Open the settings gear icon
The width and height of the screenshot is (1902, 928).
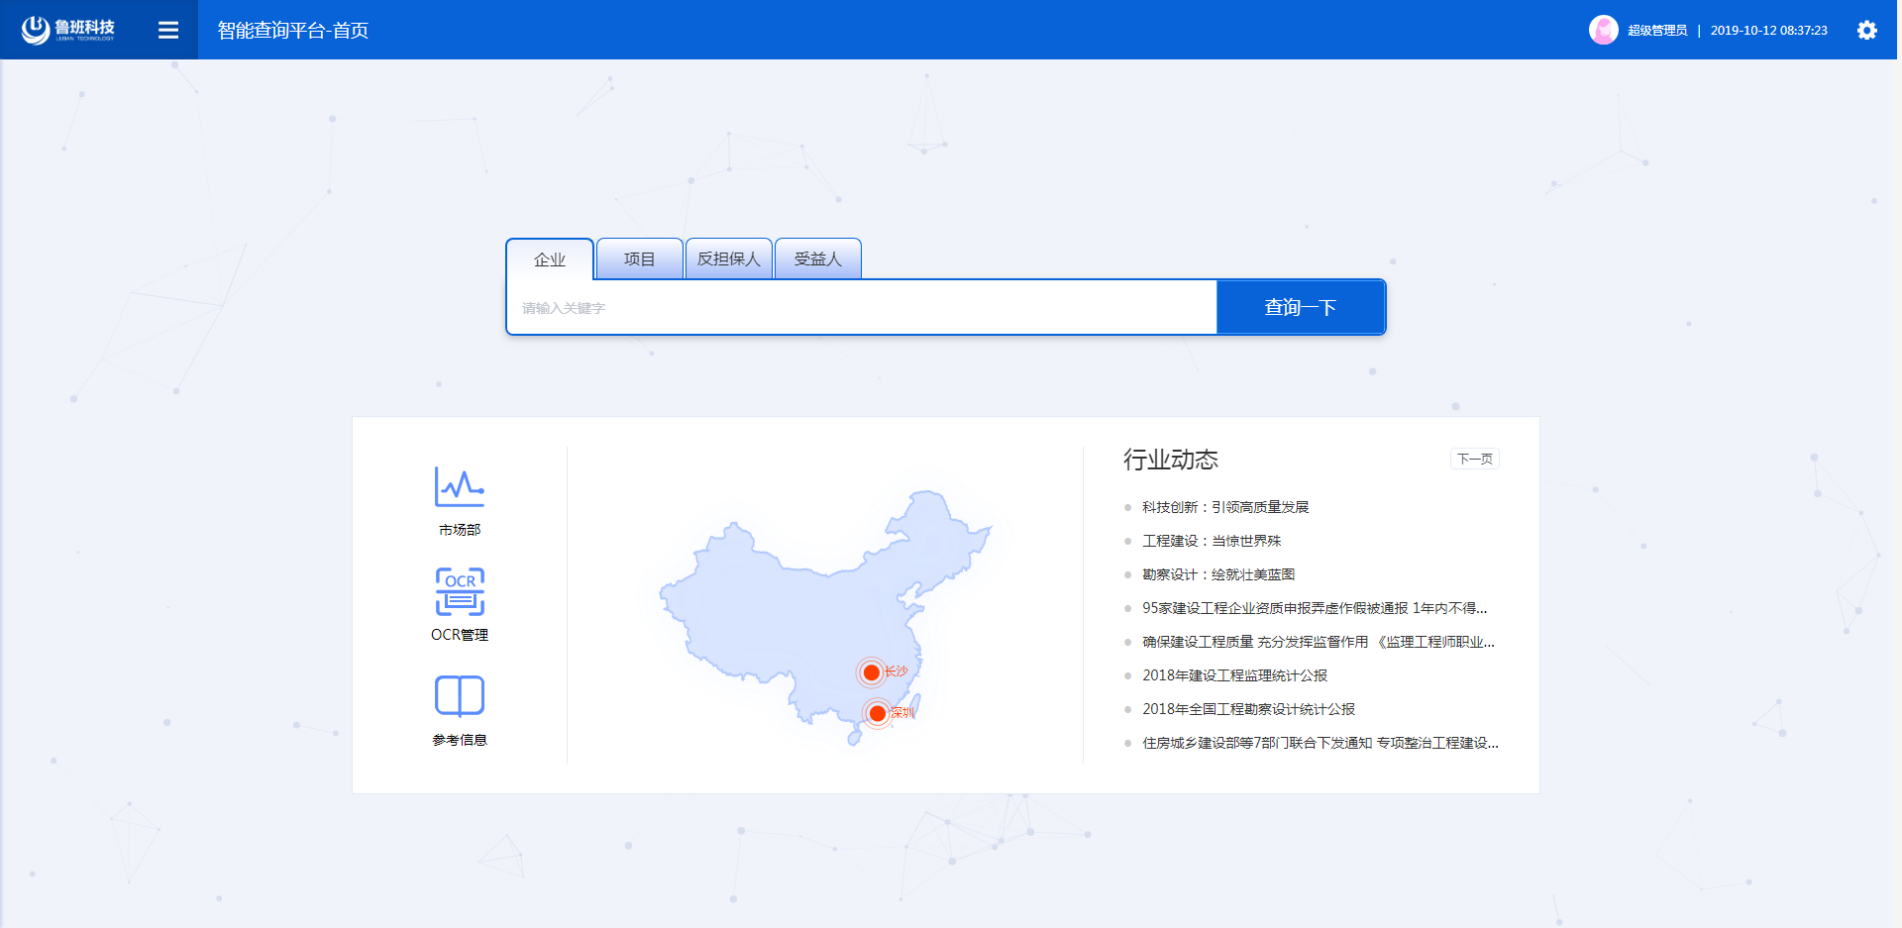[x=1866, y=30]
